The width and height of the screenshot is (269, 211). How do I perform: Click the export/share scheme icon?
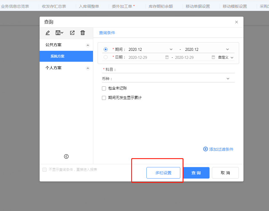pos(72,33)
